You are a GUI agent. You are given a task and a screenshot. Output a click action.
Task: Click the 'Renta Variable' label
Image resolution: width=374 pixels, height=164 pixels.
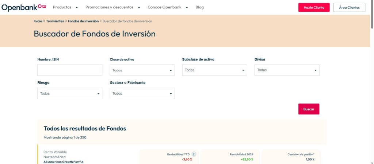(55, 152)
